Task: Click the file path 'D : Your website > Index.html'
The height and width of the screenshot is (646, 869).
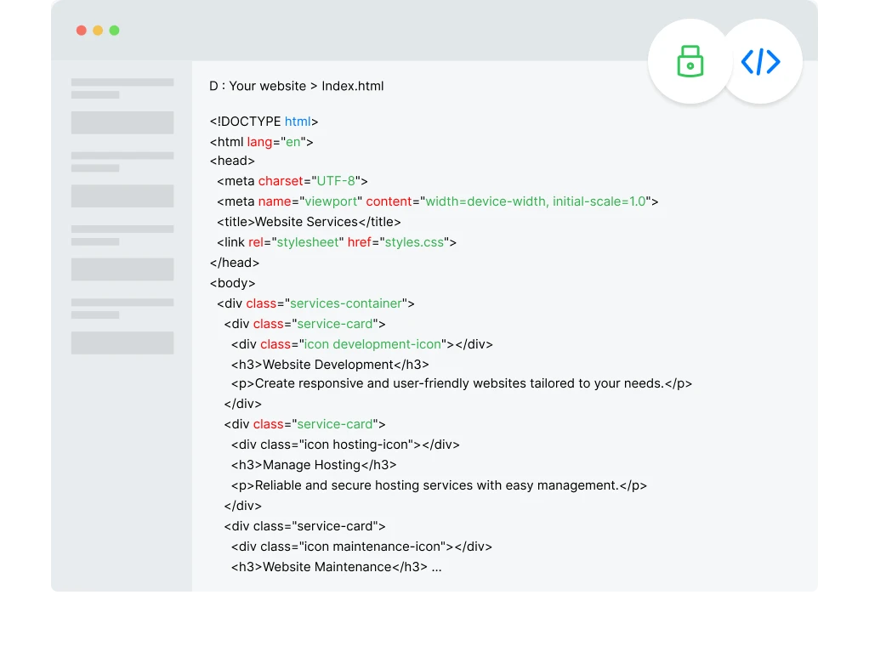Action: (x=297, y=86)
